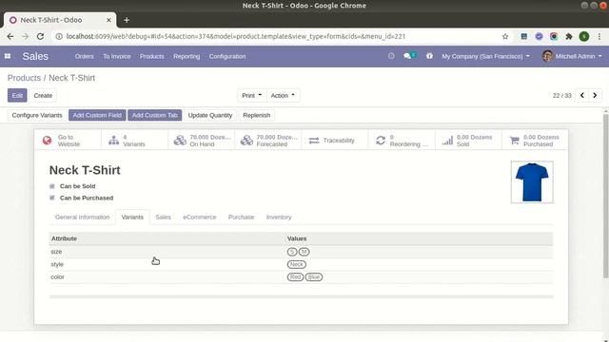Open On Hand quantity stat button

(x=201, y=141)
